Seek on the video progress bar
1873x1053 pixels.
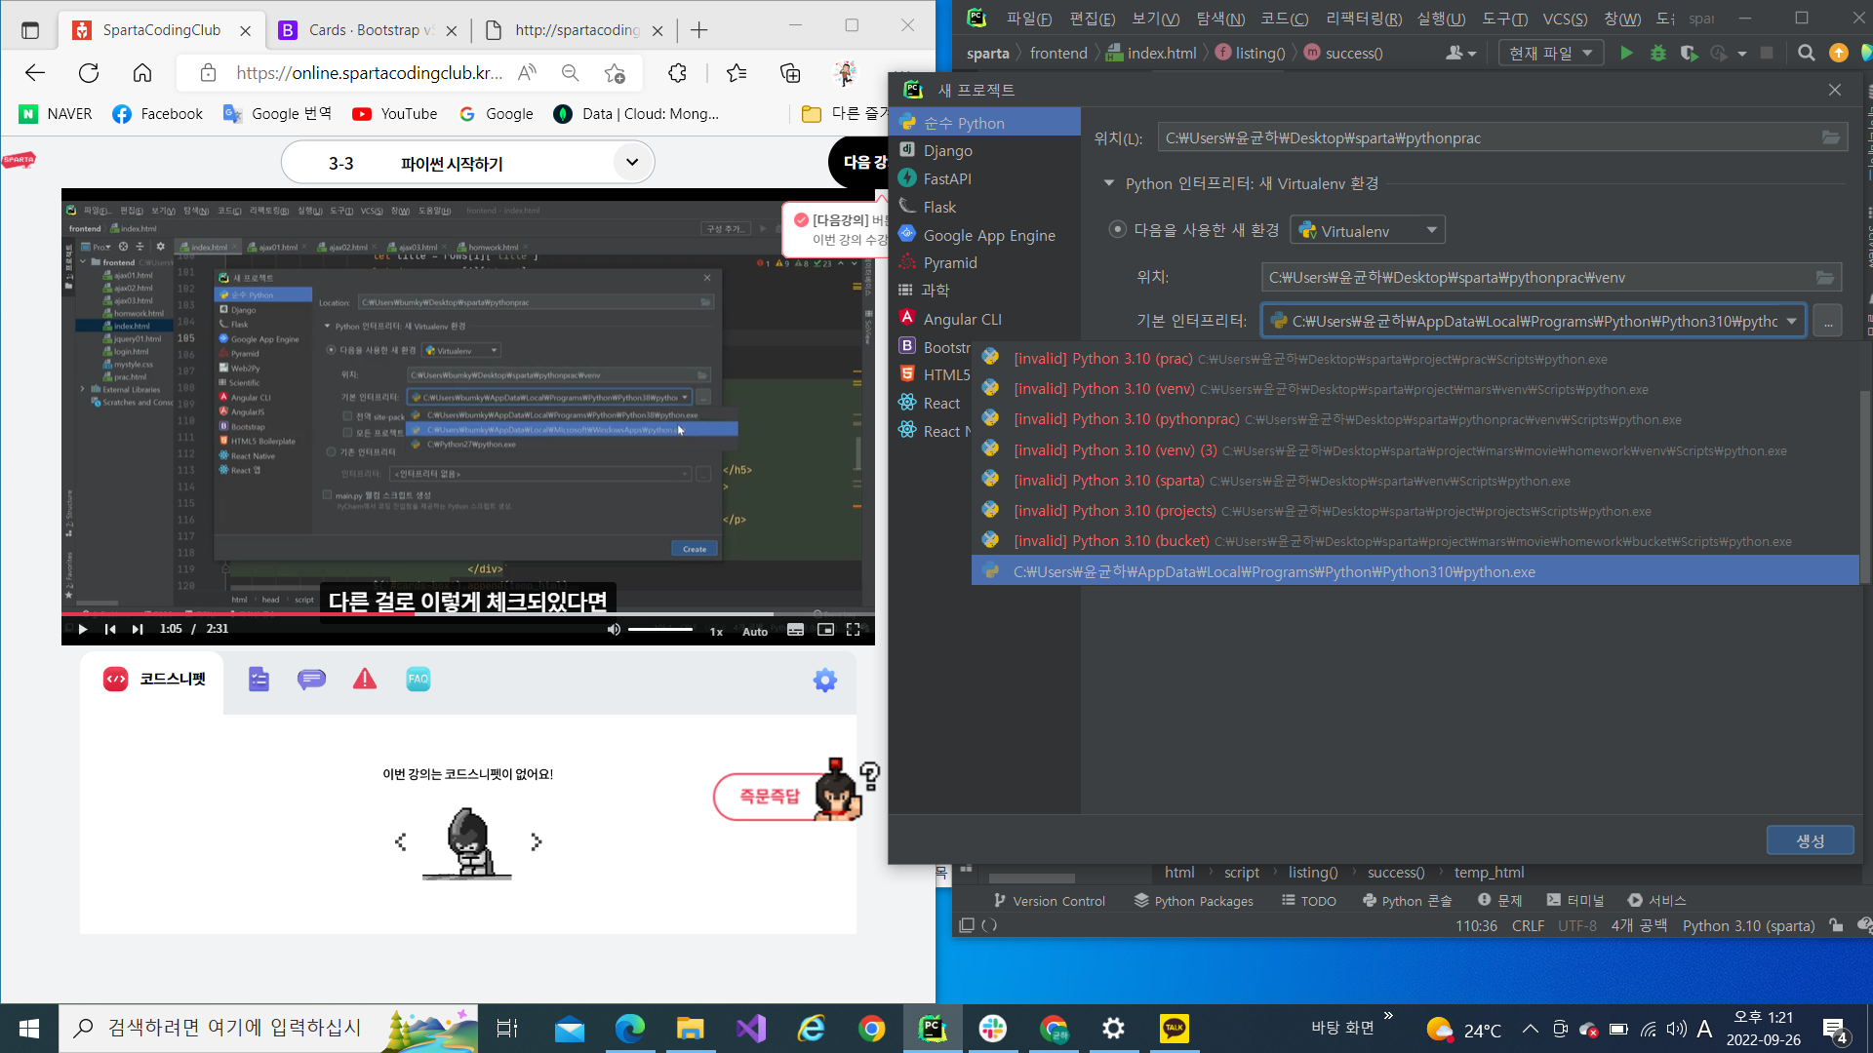click(x=468, y=614)
